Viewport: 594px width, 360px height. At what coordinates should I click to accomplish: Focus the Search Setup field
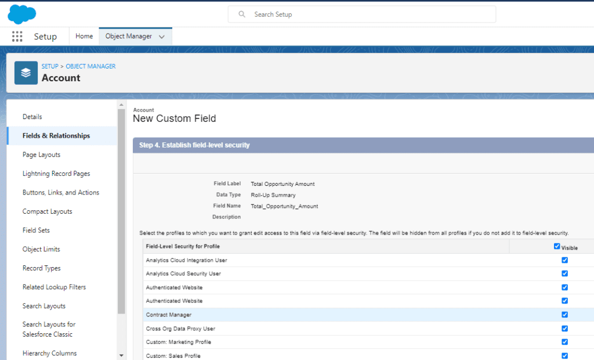pos(362,15)
